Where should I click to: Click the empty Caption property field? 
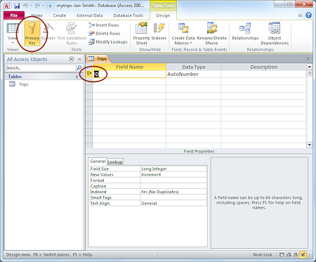tap(173, 186)
